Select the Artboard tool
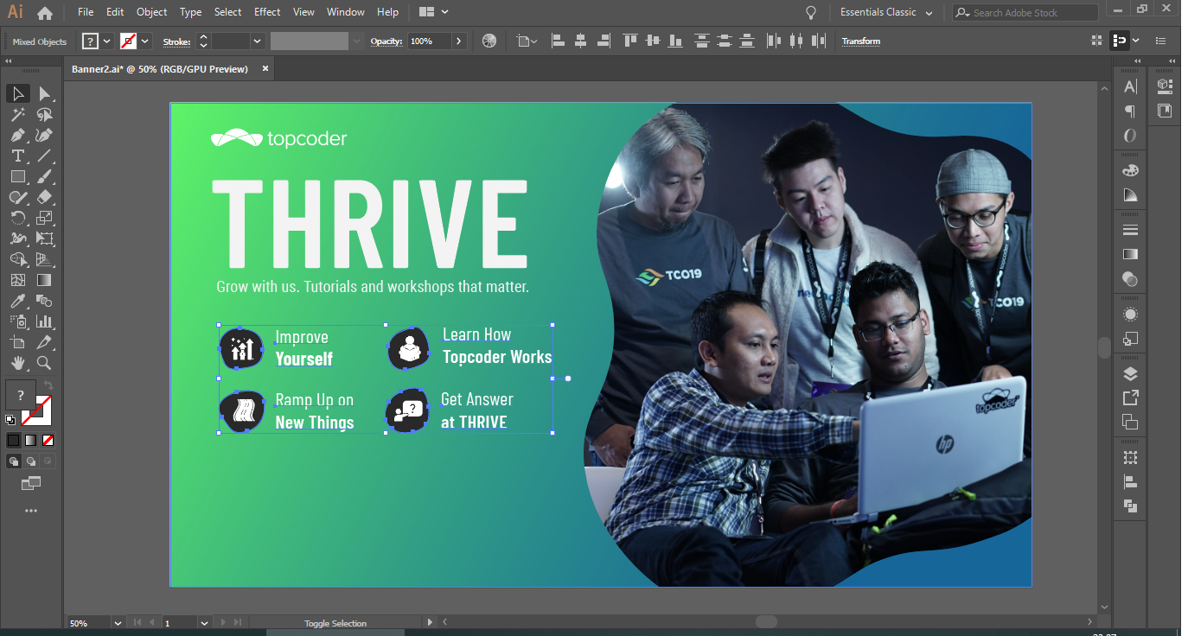 pyautogui.click(x=17, y=342)
